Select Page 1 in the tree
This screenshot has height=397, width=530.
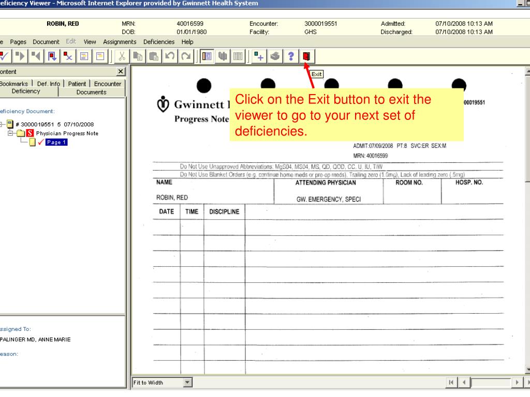[x=56, y=142]
